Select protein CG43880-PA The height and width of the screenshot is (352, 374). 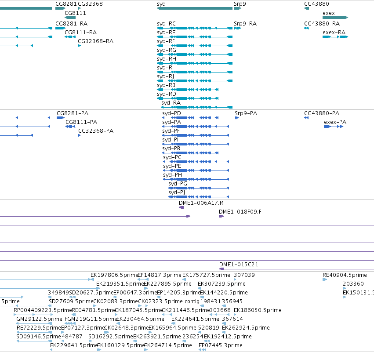pos(322,113)
